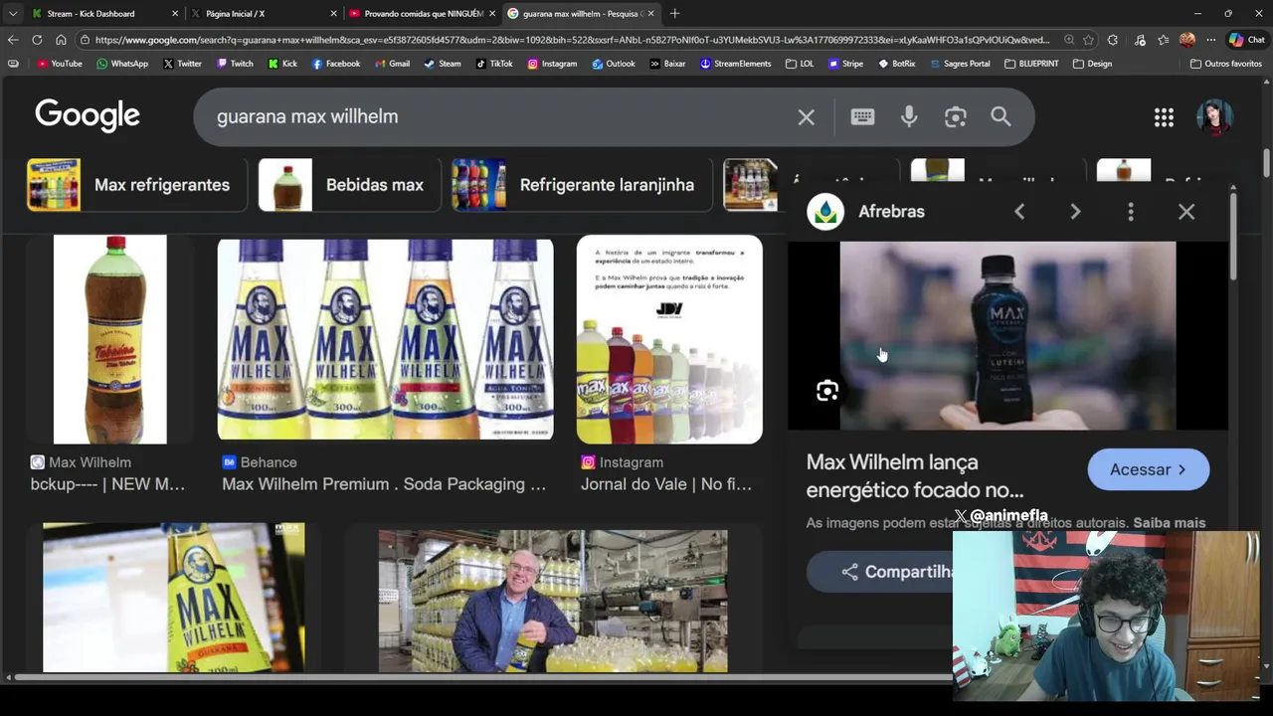Open the Afrebras source link in preview
1273x716 pixels.
(x=891, y=212)
